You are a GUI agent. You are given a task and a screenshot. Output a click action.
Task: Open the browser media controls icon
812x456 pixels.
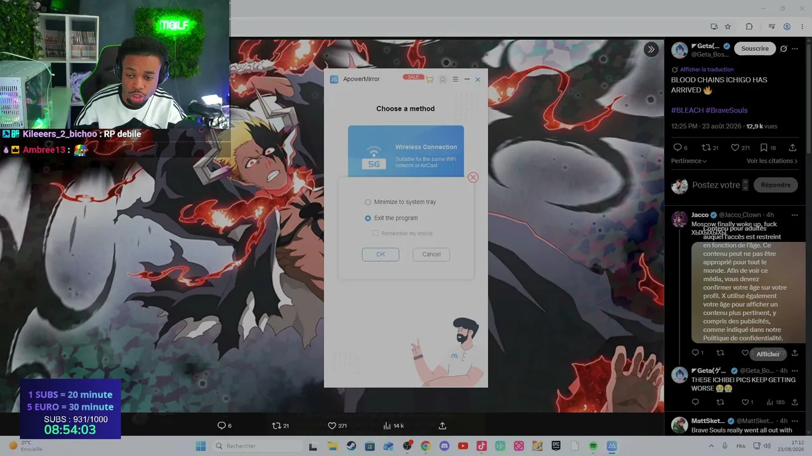772,27
